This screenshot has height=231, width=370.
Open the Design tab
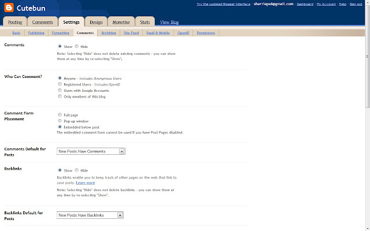tap(96, 21)
